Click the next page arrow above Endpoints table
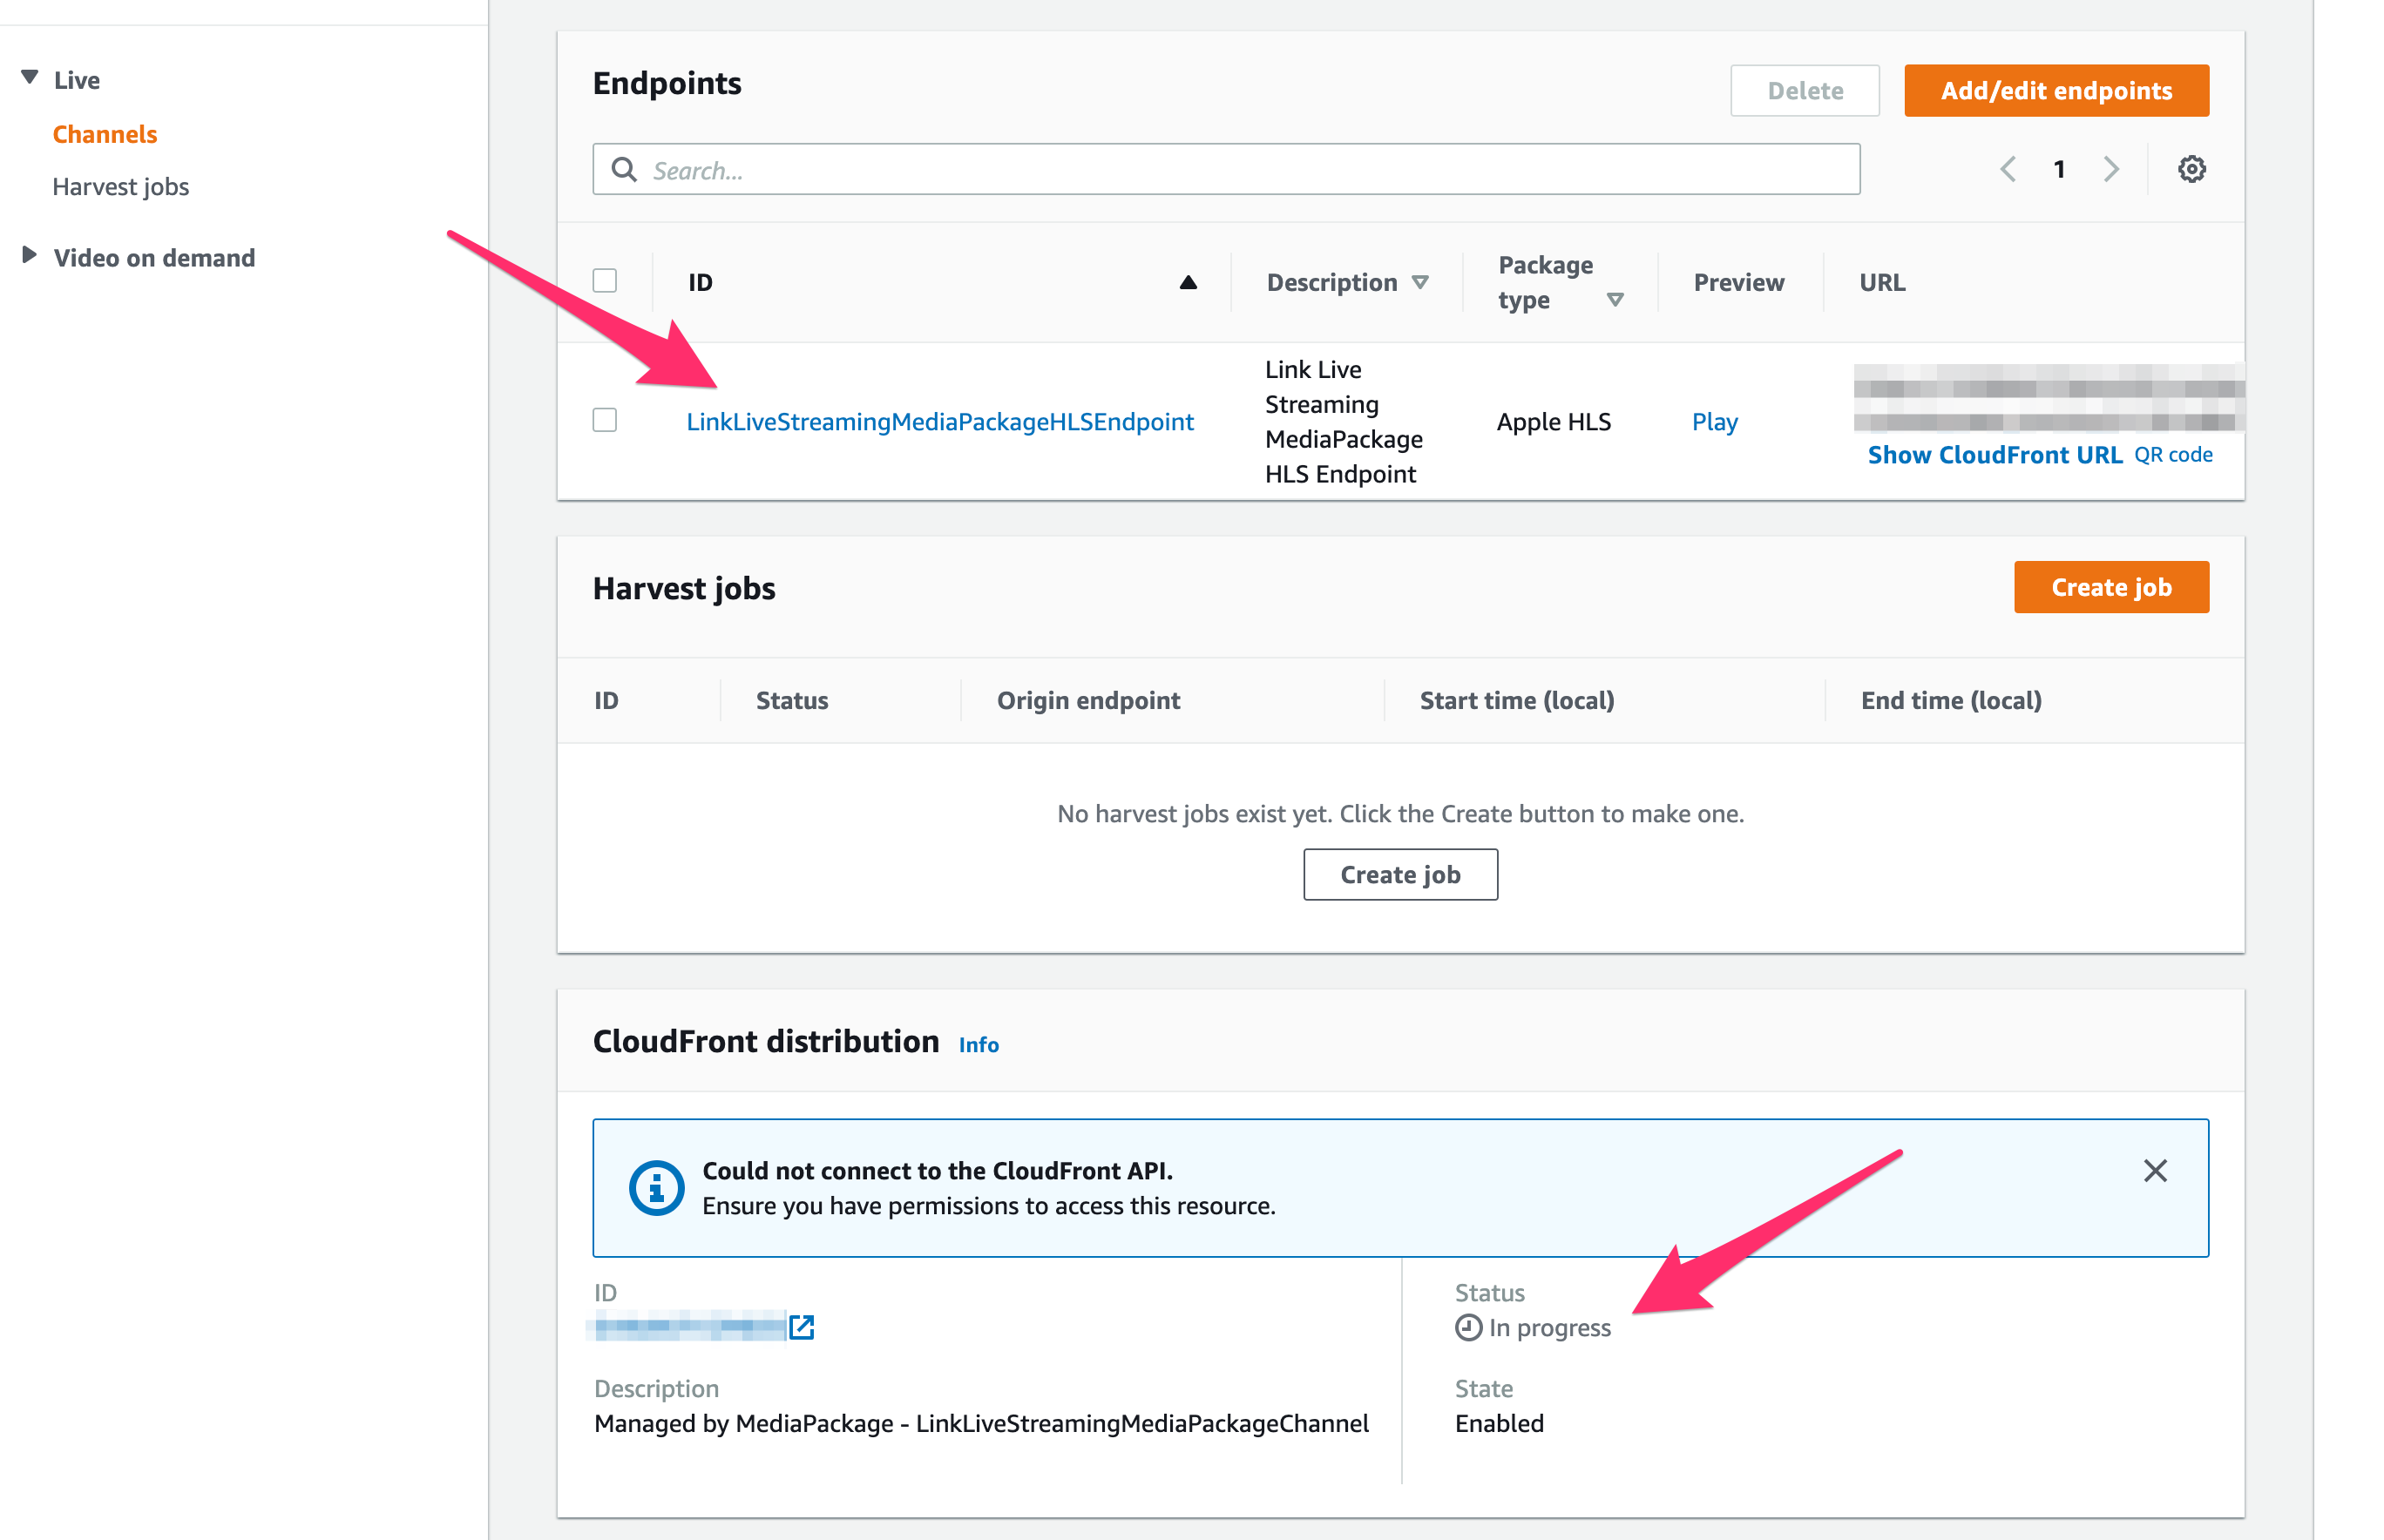The width and height of the screenshot is (2384, 1540). (x=2111, y=169)
